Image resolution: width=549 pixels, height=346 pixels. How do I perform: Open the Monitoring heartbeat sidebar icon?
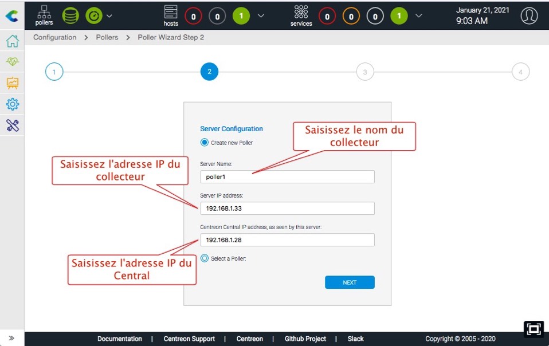click(x=12, y=62)
